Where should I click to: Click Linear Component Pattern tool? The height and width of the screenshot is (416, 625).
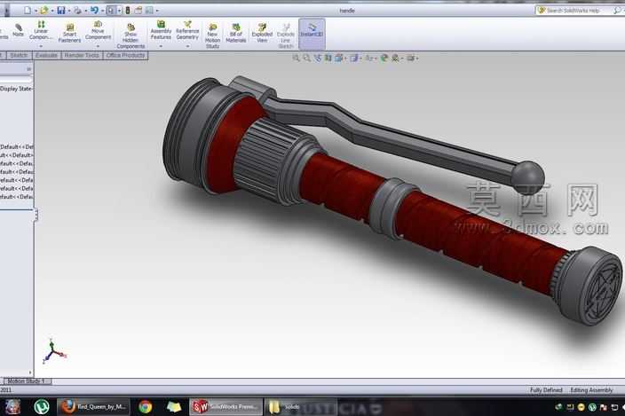coord(41,30)
